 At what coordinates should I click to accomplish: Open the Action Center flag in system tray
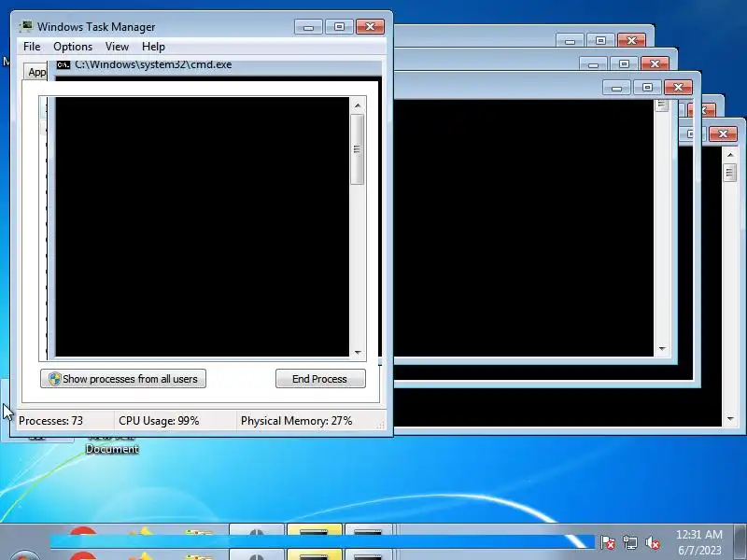608,542
